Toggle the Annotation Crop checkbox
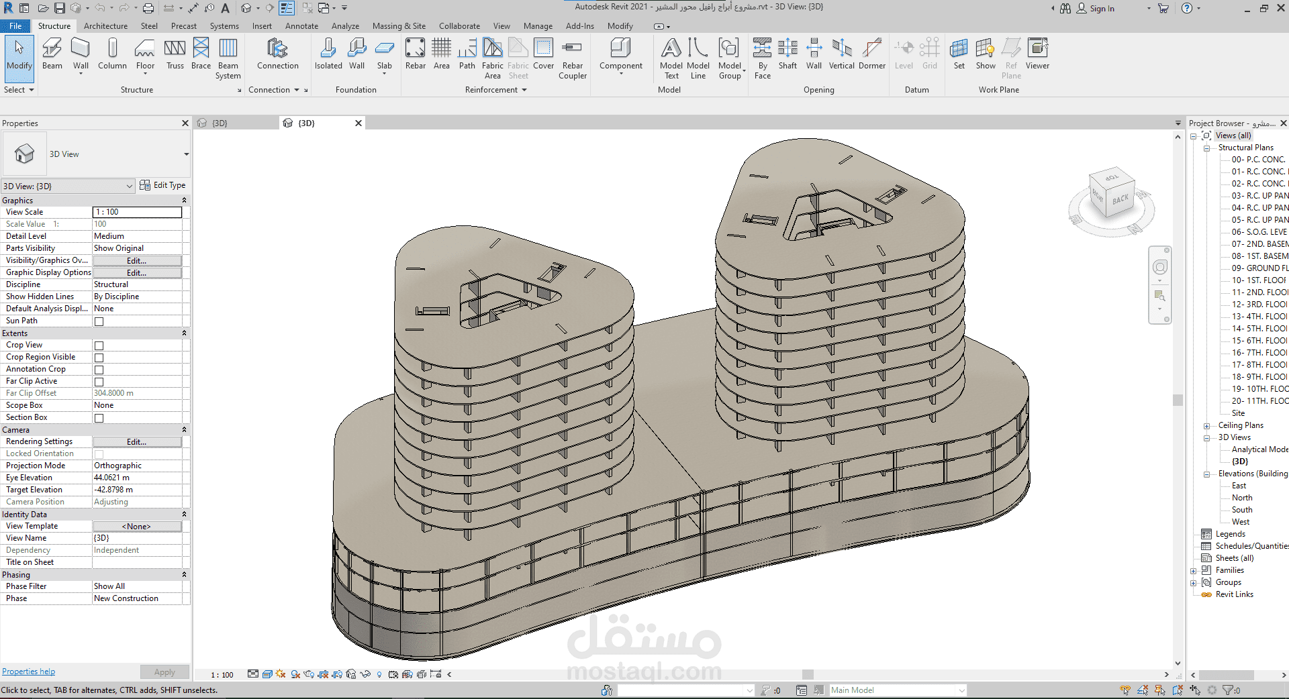Screen dimensions: 1289x699 pos(99,370)
